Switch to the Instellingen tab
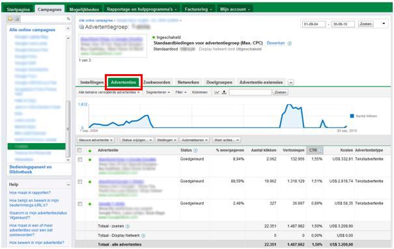This screenshot has height=249, width=394. [92, 83]
